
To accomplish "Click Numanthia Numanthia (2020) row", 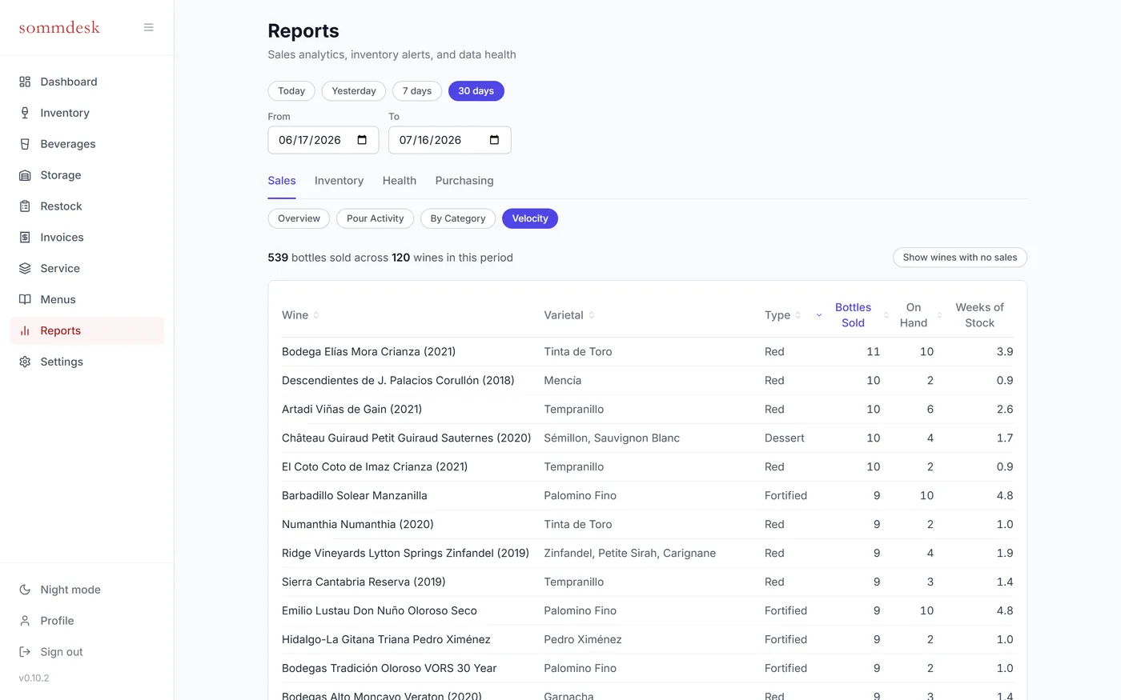I will pos(647,525).
